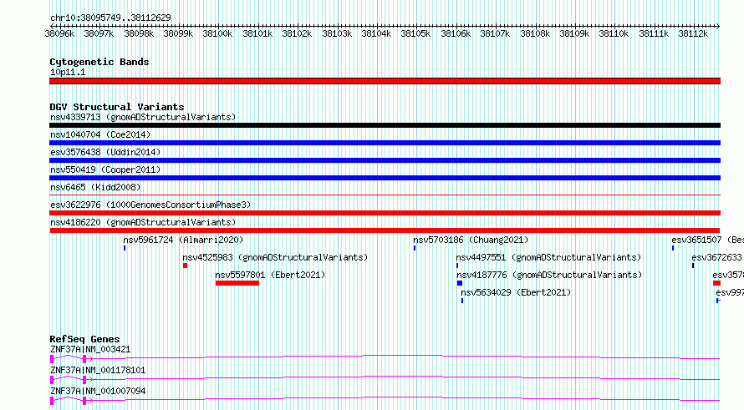Click the black nsv4339713 variant bar
The height and width of the screenshot is (410, 744).
(385, 125)
